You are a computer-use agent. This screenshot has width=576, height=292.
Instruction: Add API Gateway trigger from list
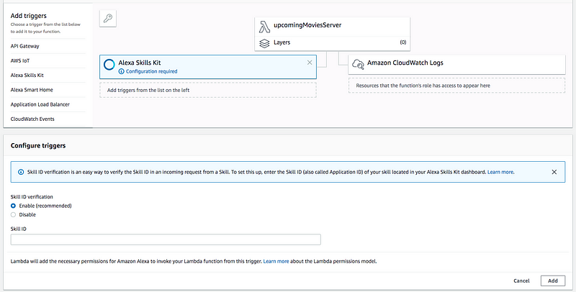(25, 45)
